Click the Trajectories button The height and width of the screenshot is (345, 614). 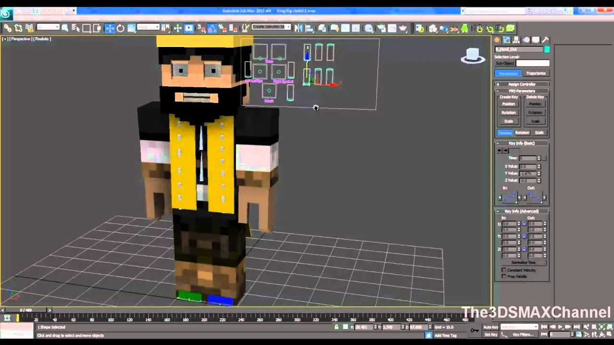click(x=536, y=73)
